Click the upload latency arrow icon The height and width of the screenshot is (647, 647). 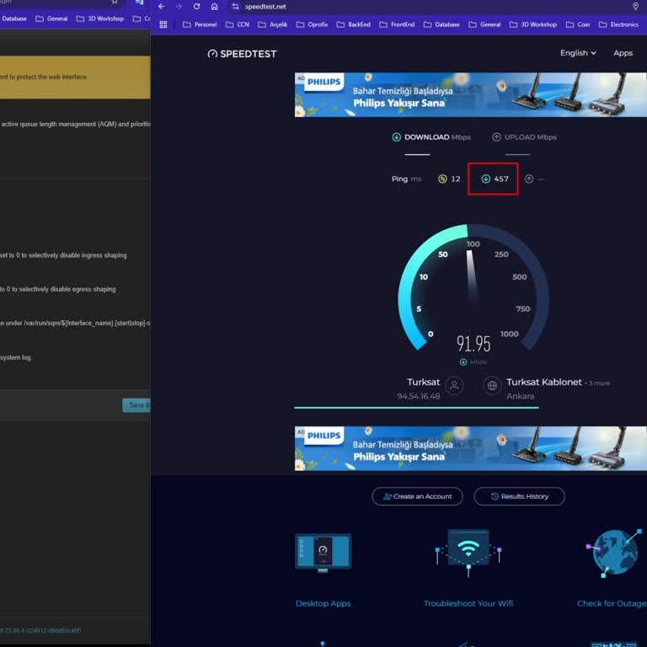529,179
